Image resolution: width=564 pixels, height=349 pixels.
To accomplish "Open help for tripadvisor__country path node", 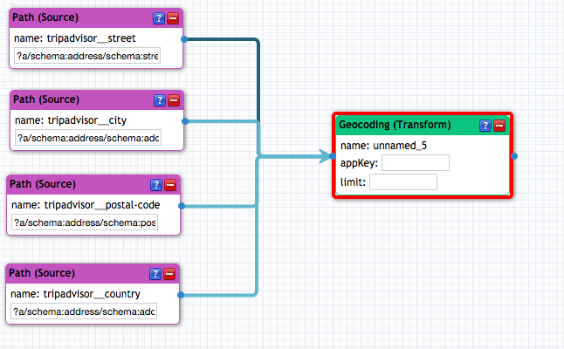I will (x=155, y=274).
